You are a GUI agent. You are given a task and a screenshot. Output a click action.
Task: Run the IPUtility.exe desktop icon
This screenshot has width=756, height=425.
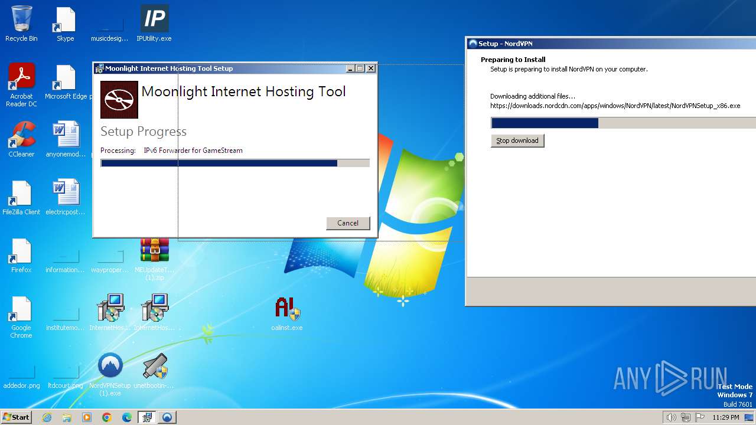click(154, 24)
